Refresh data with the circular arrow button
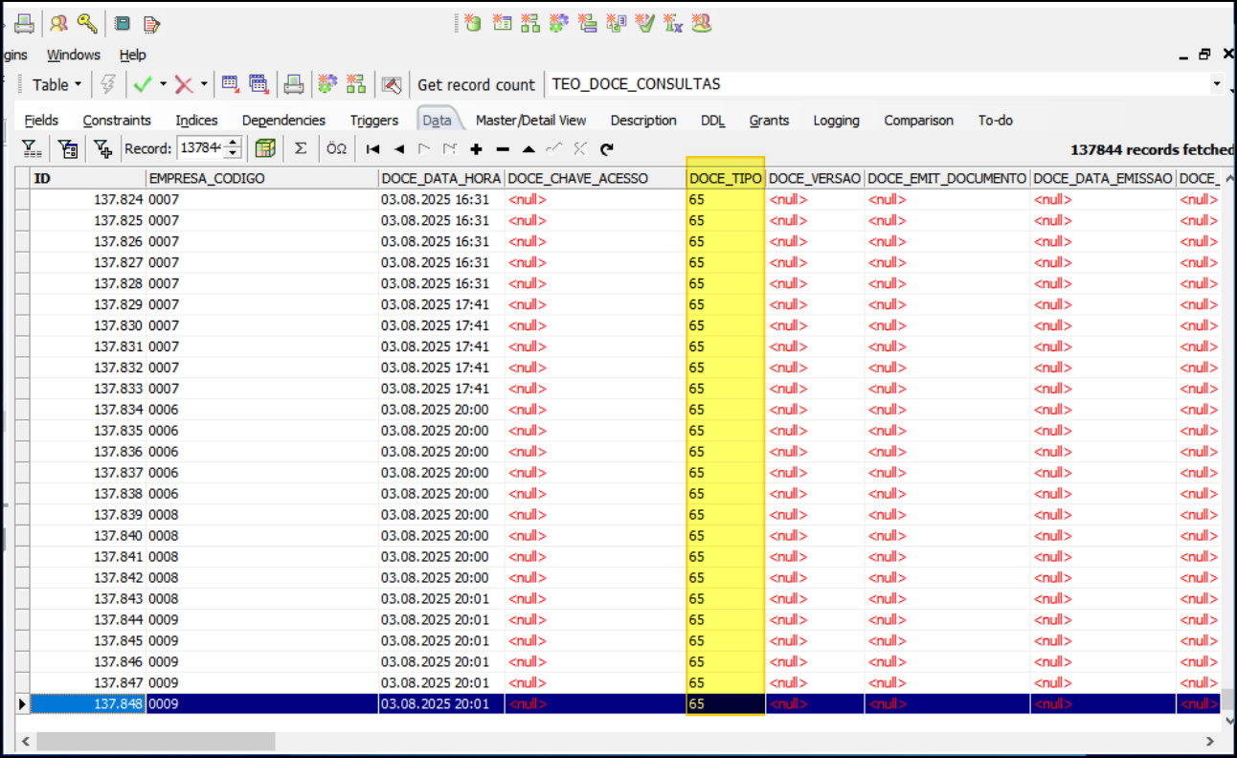Viewport: 1237px width, 758px height. (606, 148)
